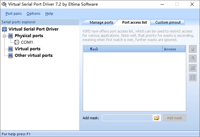Open the Help menu

pos(49,14)
